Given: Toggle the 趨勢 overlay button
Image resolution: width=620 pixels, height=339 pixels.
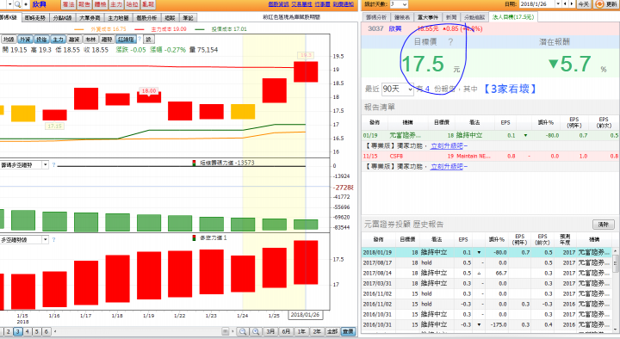Looking at the screenshot, I should coord(107,39).
